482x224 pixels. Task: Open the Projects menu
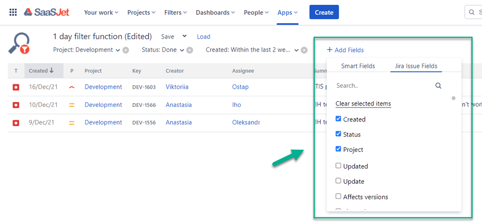pyautogui.click(x=141, y=13)
